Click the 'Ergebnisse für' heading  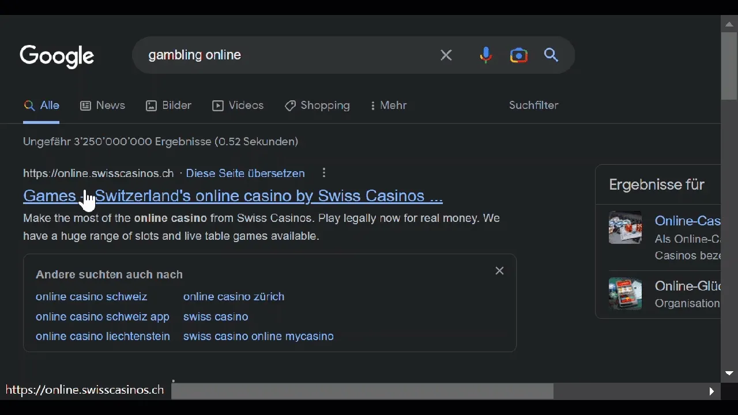click(x=657, y=185)
